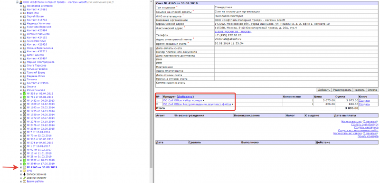
Task: Expand the invoice № 4165 tree node
Action: pyautogui.click(x=21, y=167)
